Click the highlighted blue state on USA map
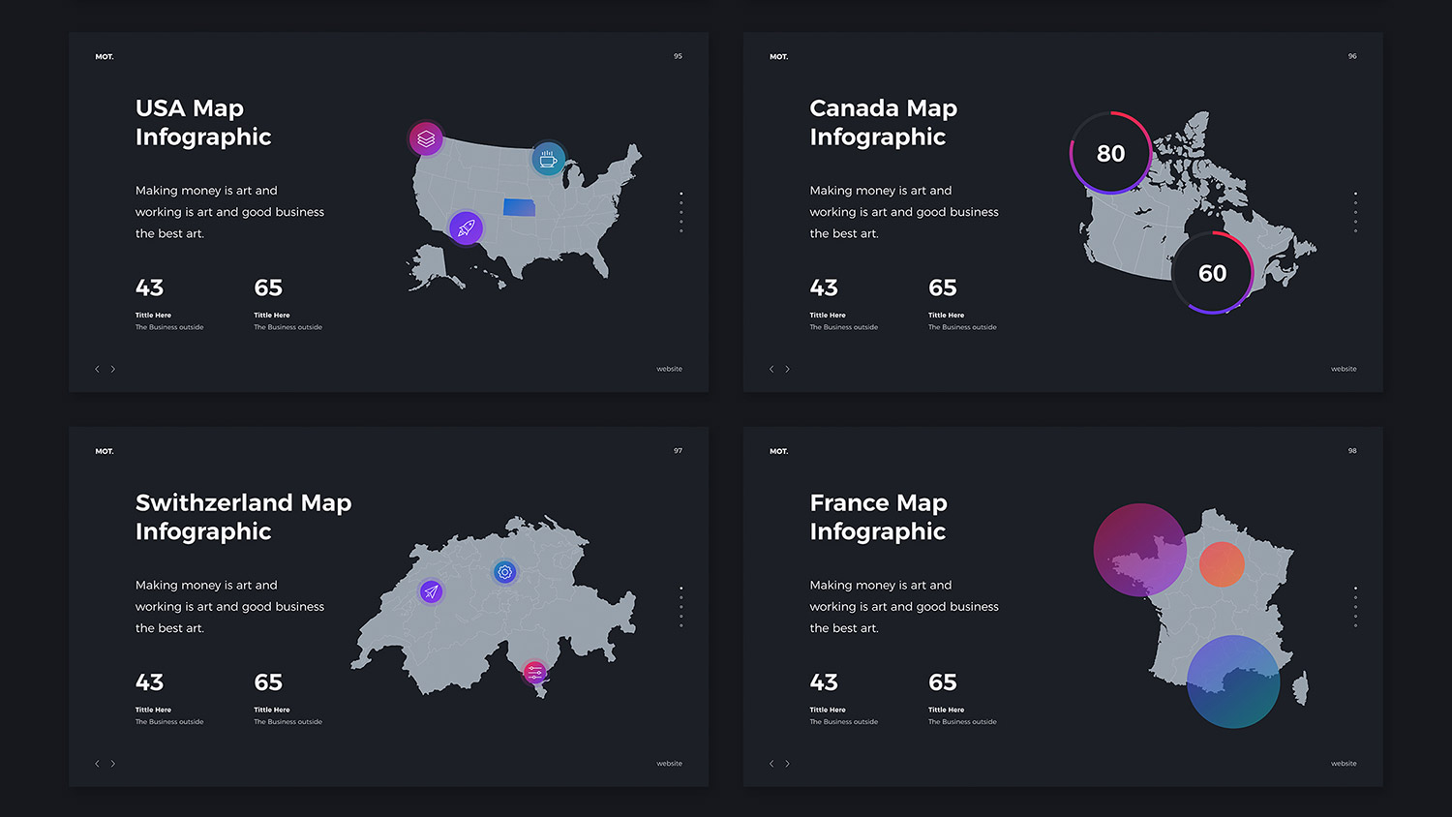This screenshot has height=817, width=1452. coord(520,207)
